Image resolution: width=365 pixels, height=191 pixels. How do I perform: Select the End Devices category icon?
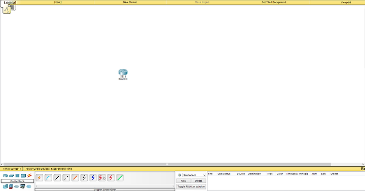pos(5,186)
